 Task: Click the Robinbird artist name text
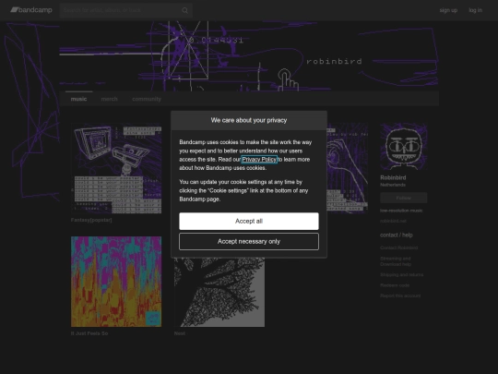coord(393,178)
